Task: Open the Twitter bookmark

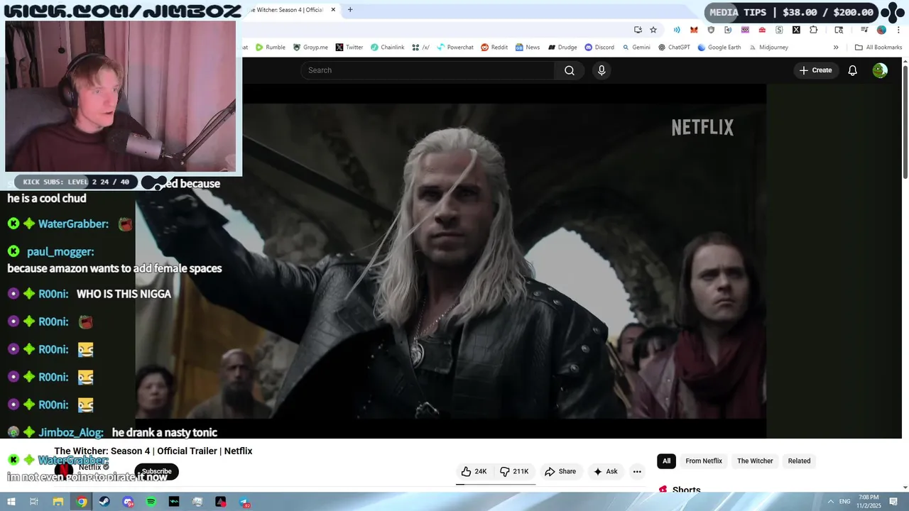Action: click(x=349, y=48)
